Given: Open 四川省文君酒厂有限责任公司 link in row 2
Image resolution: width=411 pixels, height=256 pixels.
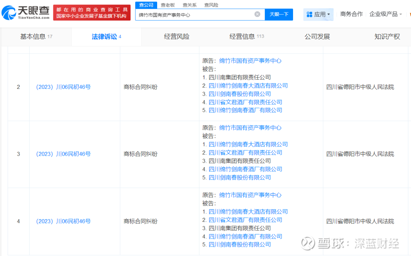Looking at the screenshot, I should click(x=245, y=102).
